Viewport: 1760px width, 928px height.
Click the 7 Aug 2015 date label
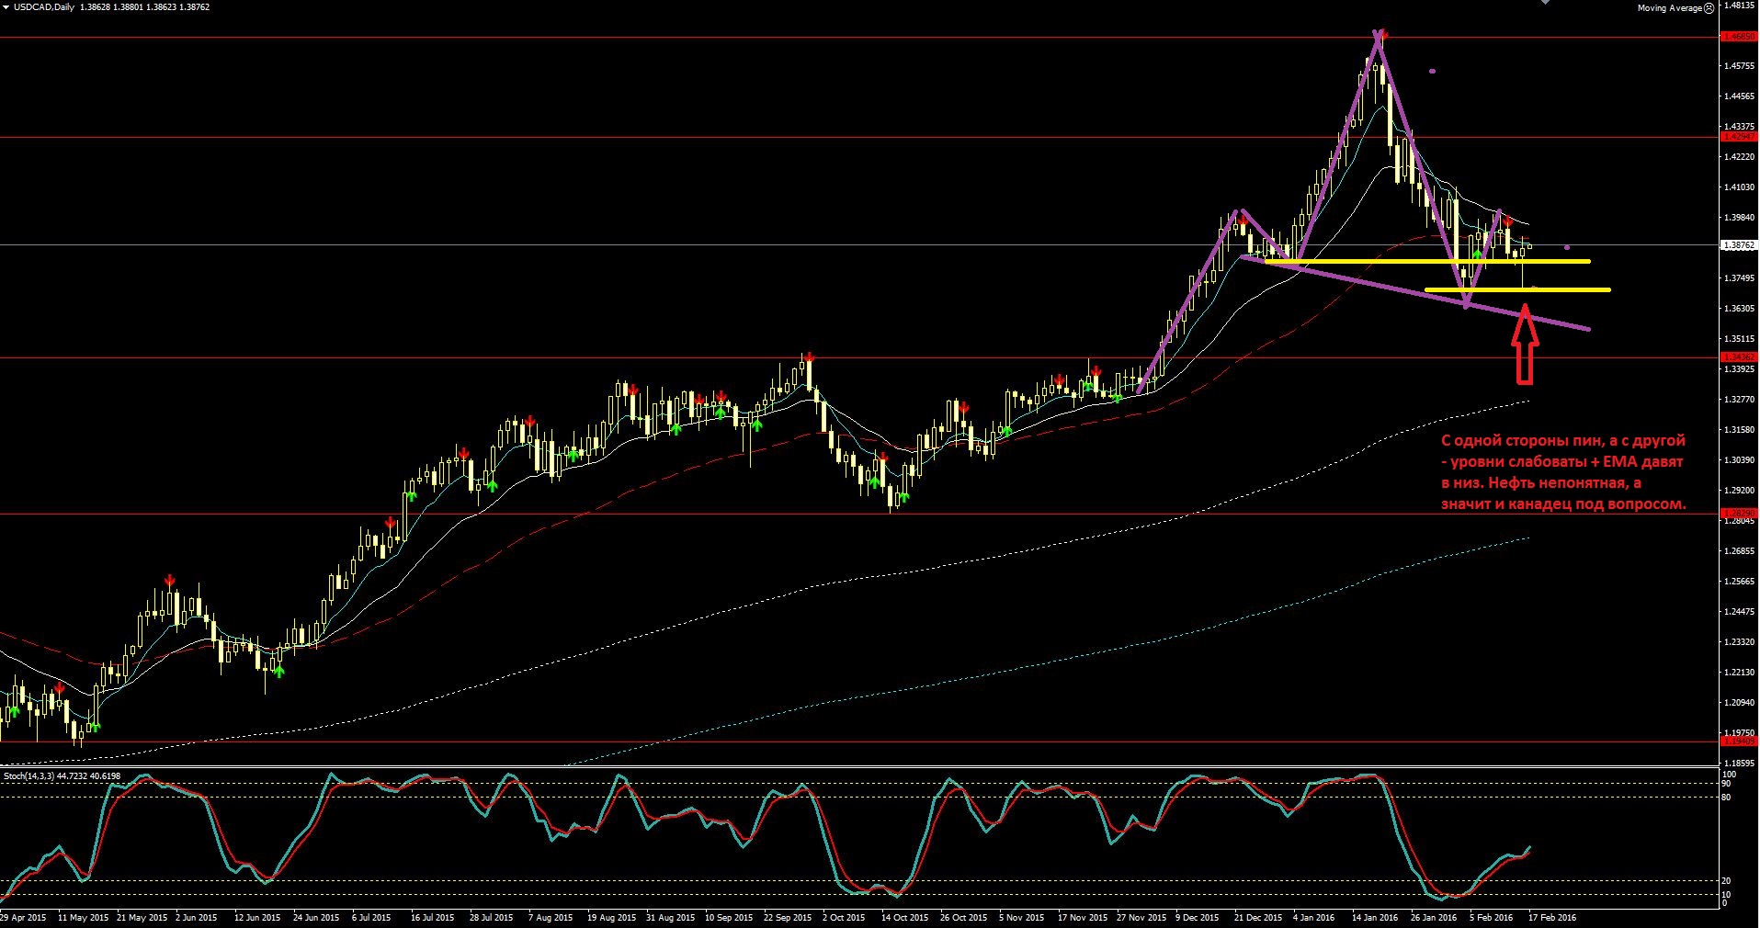coord(551,917)
